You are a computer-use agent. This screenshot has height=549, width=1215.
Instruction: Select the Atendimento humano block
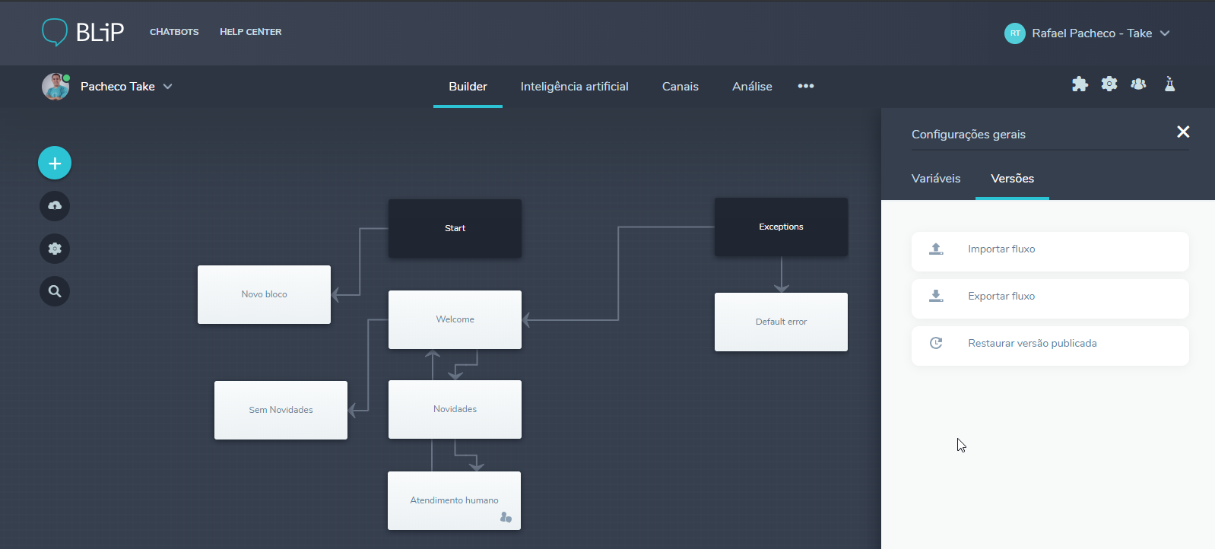(454, 500)
